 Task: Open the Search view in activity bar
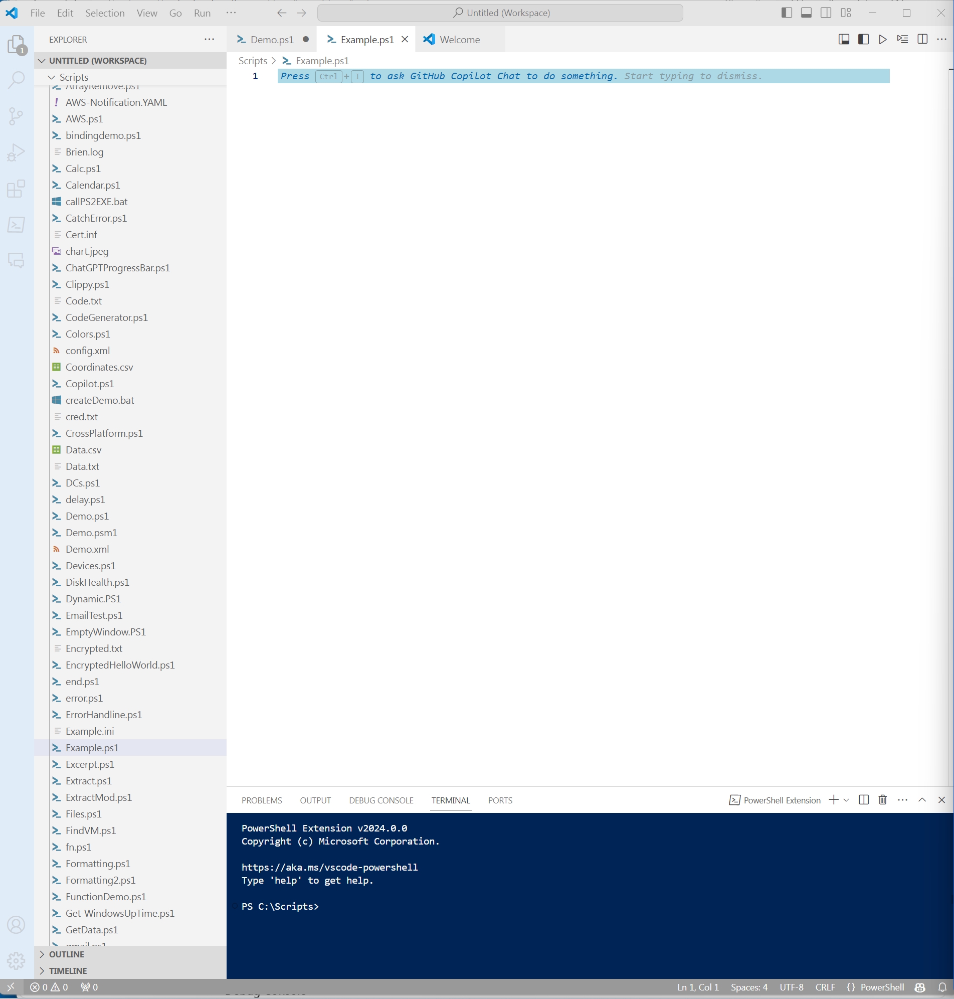click(17, 80)
